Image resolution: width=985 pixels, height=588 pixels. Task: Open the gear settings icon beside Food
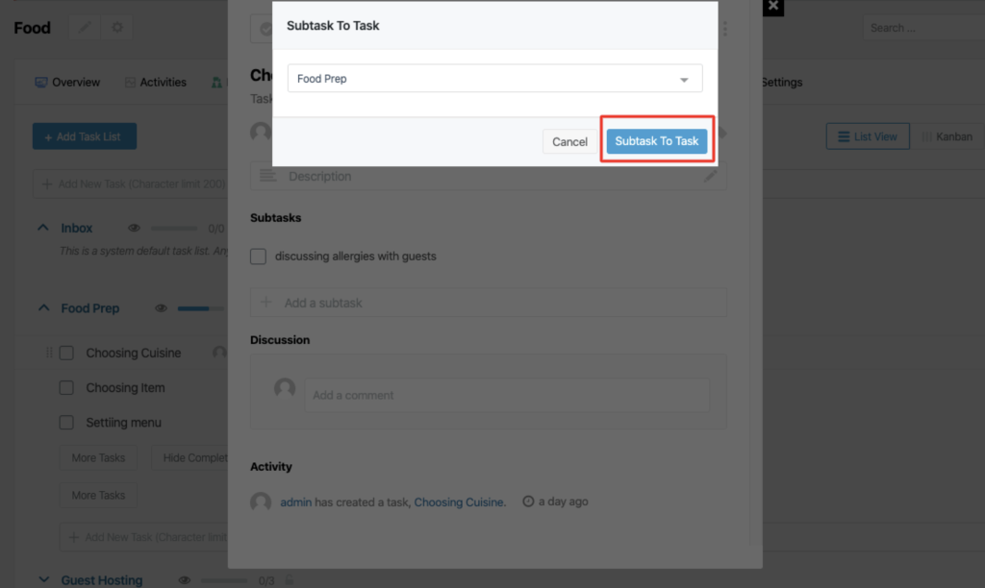117,28
